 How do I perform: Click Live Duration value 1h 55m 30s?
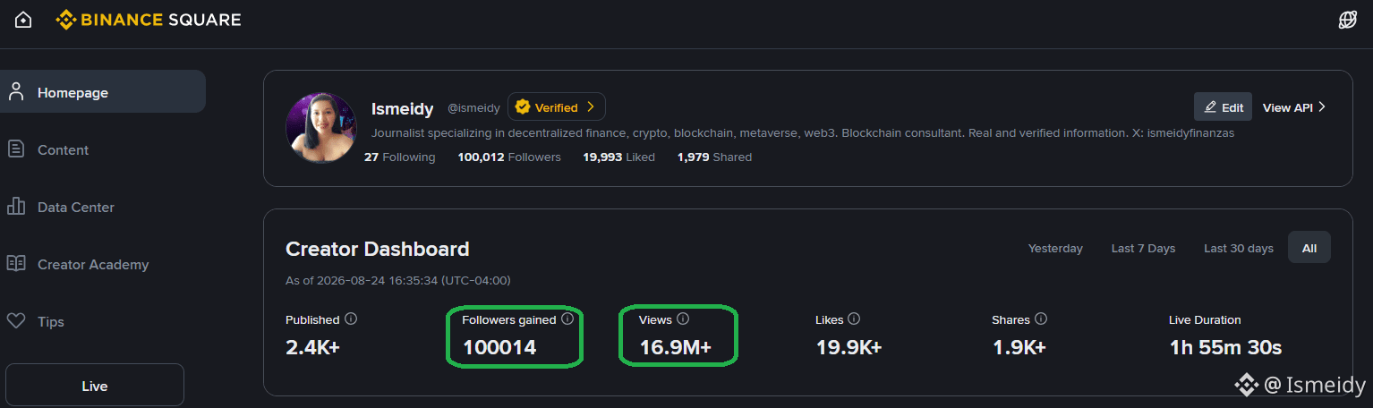(1225, 347)
